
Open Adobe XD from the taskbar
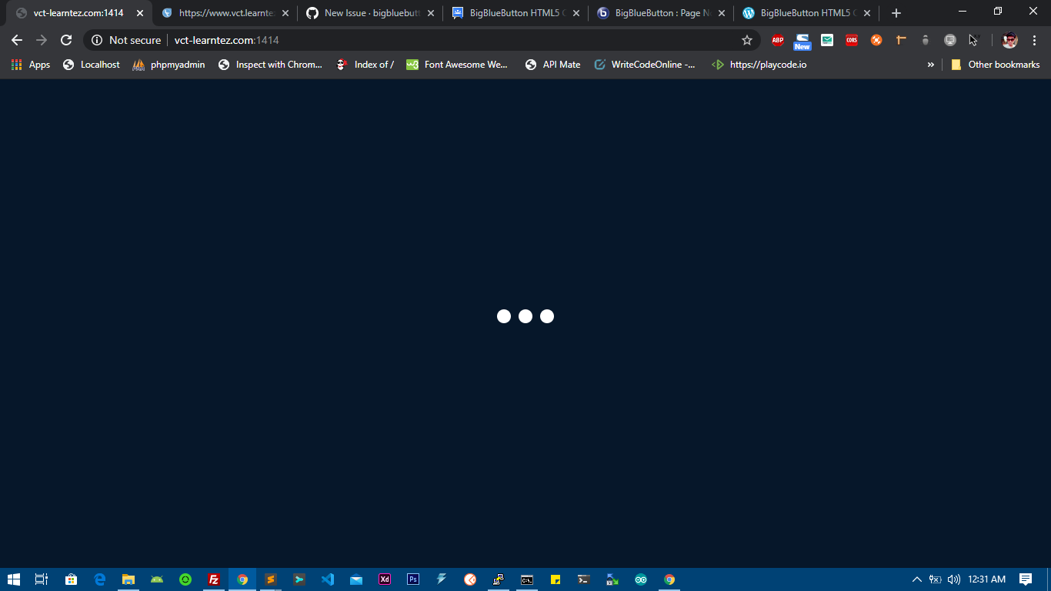click(384, 579)
